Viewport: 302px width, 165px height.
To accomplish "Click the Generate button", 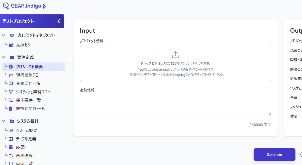I will pos(274,155).
